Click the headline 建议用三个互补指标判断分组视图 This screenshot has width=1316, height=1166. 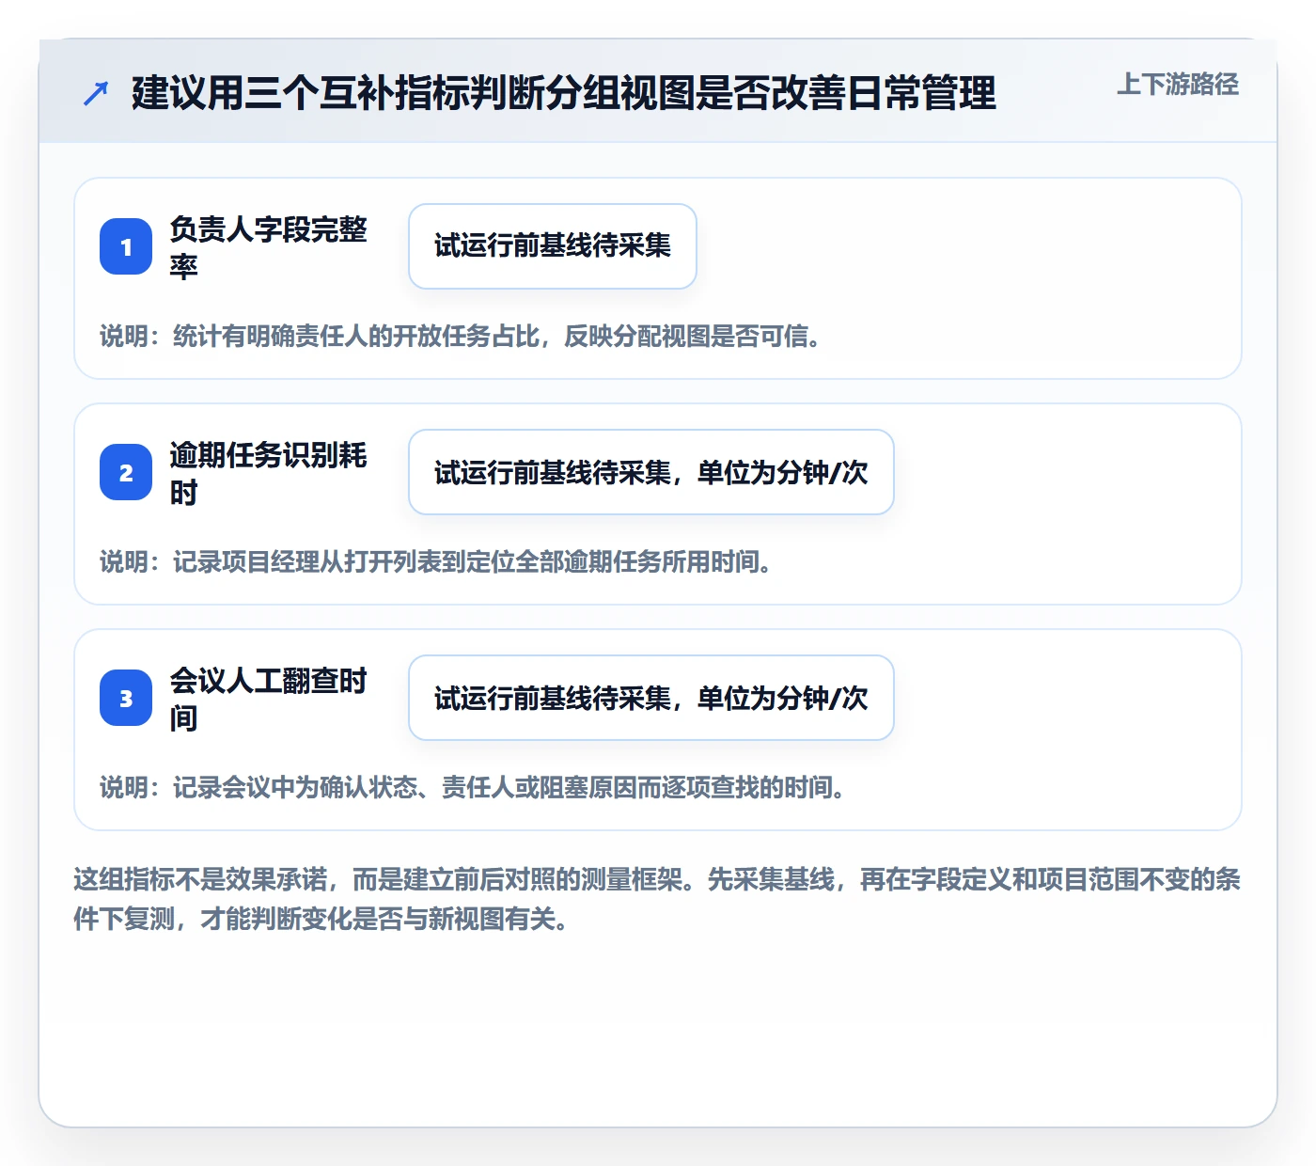564,93
